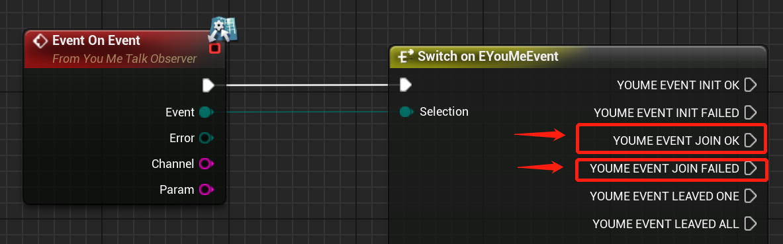
Task: Click the red delegate pin on event node
Action: pos(214,48)
